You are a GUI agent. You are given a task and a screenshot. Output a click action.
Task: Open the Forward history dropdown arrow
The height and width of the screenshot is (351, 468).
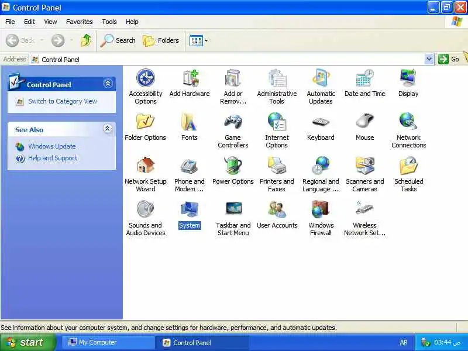click(x=71, y=40)
